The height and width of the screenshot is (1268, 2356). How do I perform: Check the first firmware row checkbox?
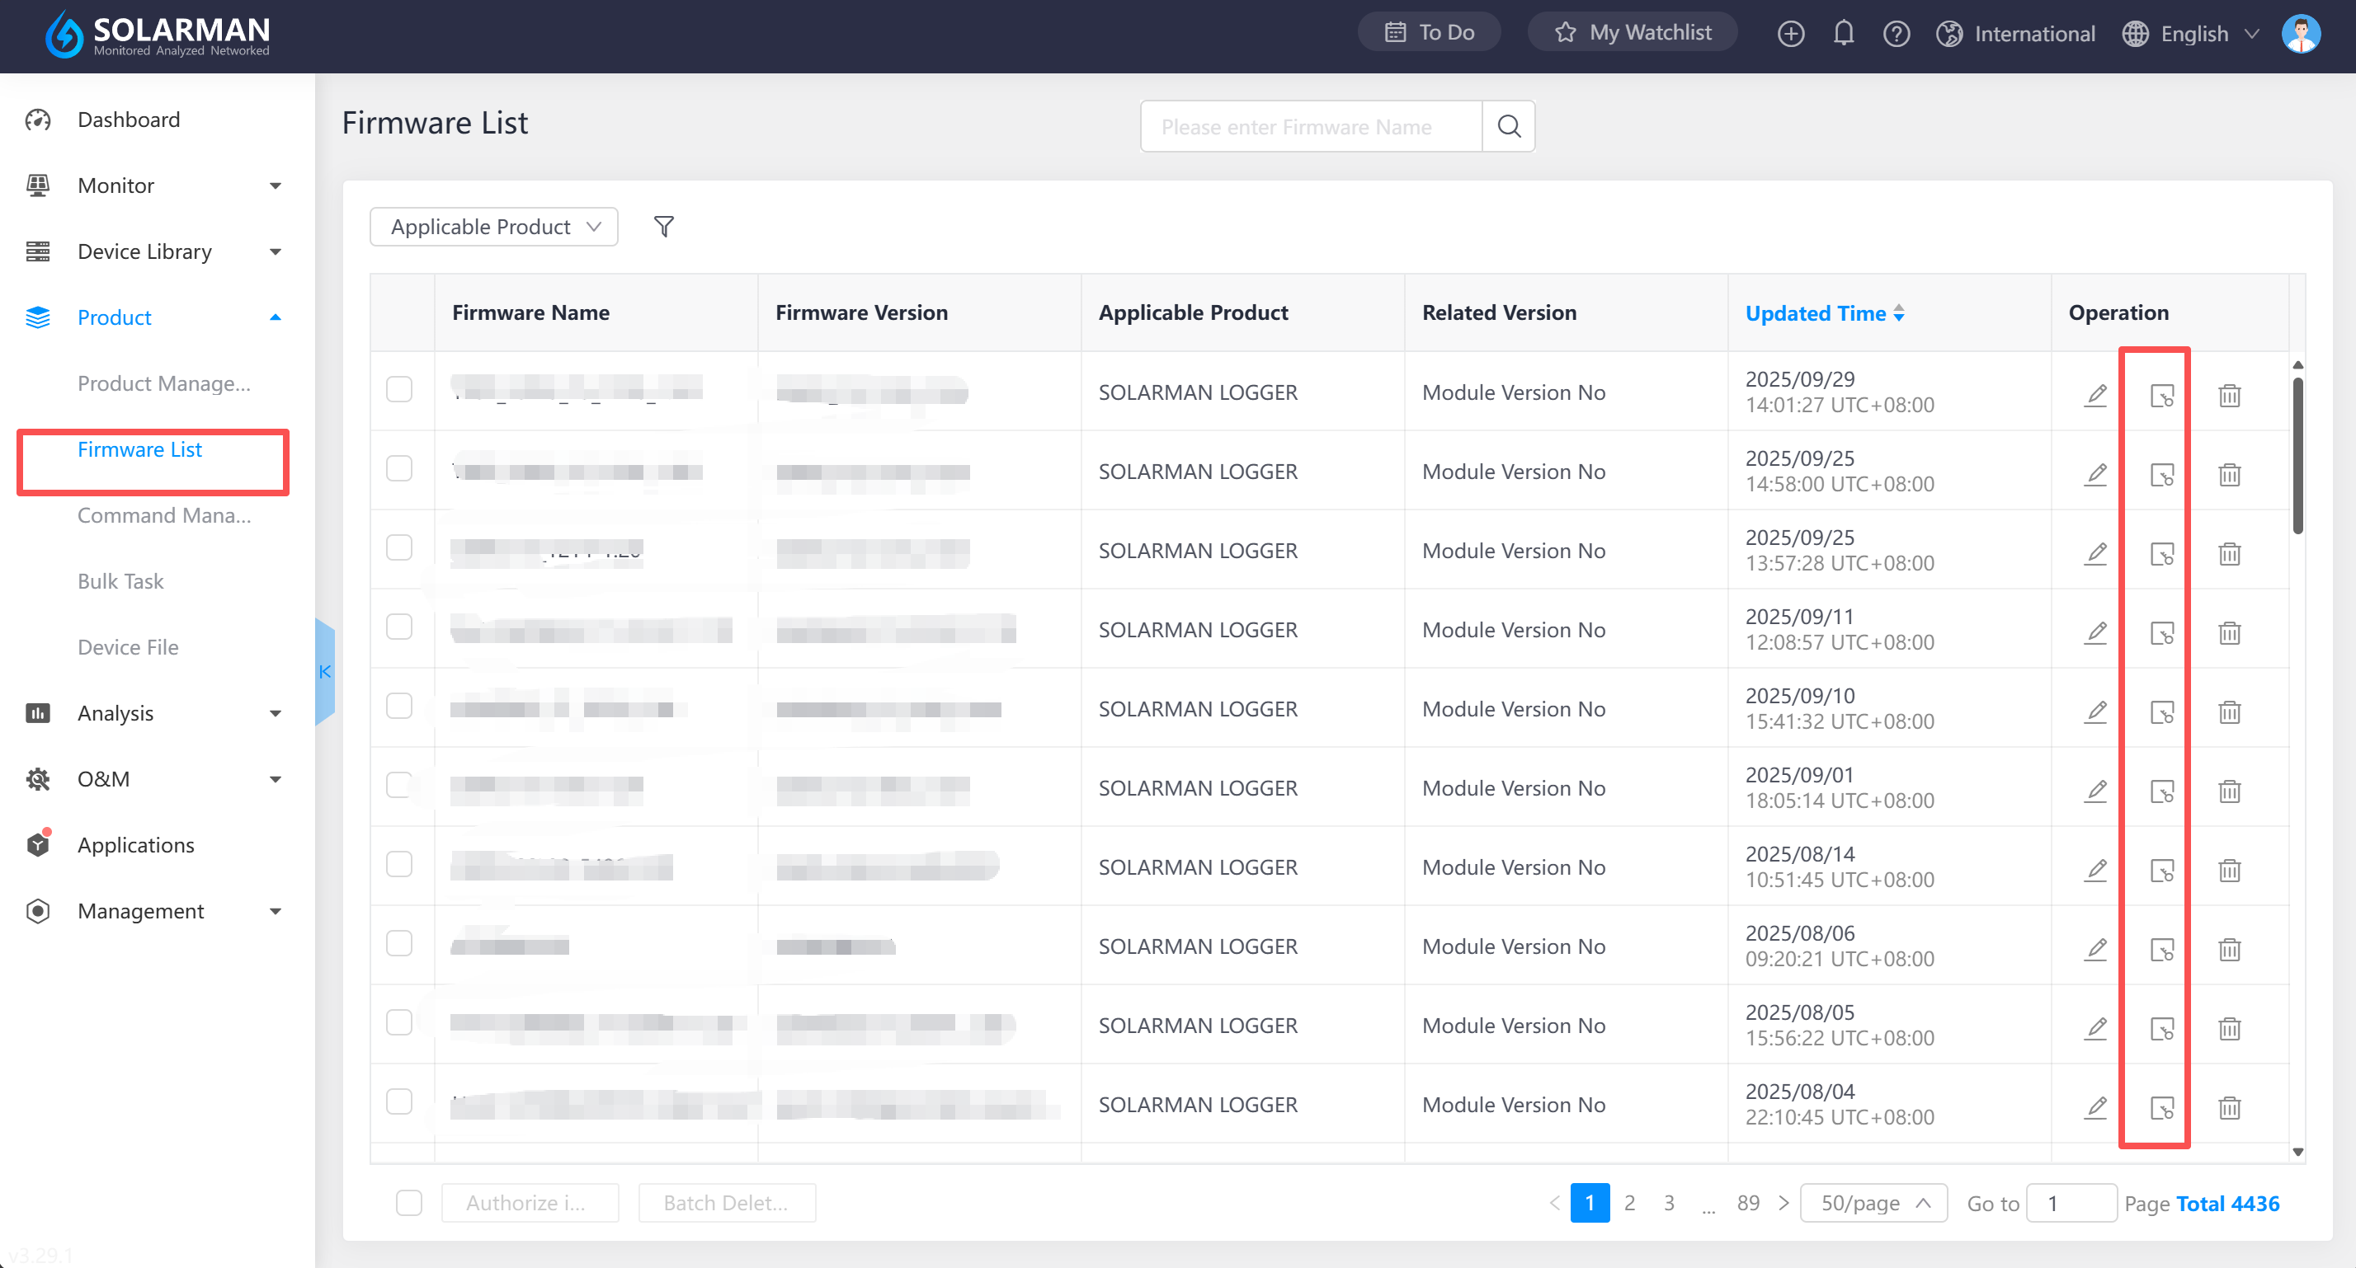tap(399, 389)
